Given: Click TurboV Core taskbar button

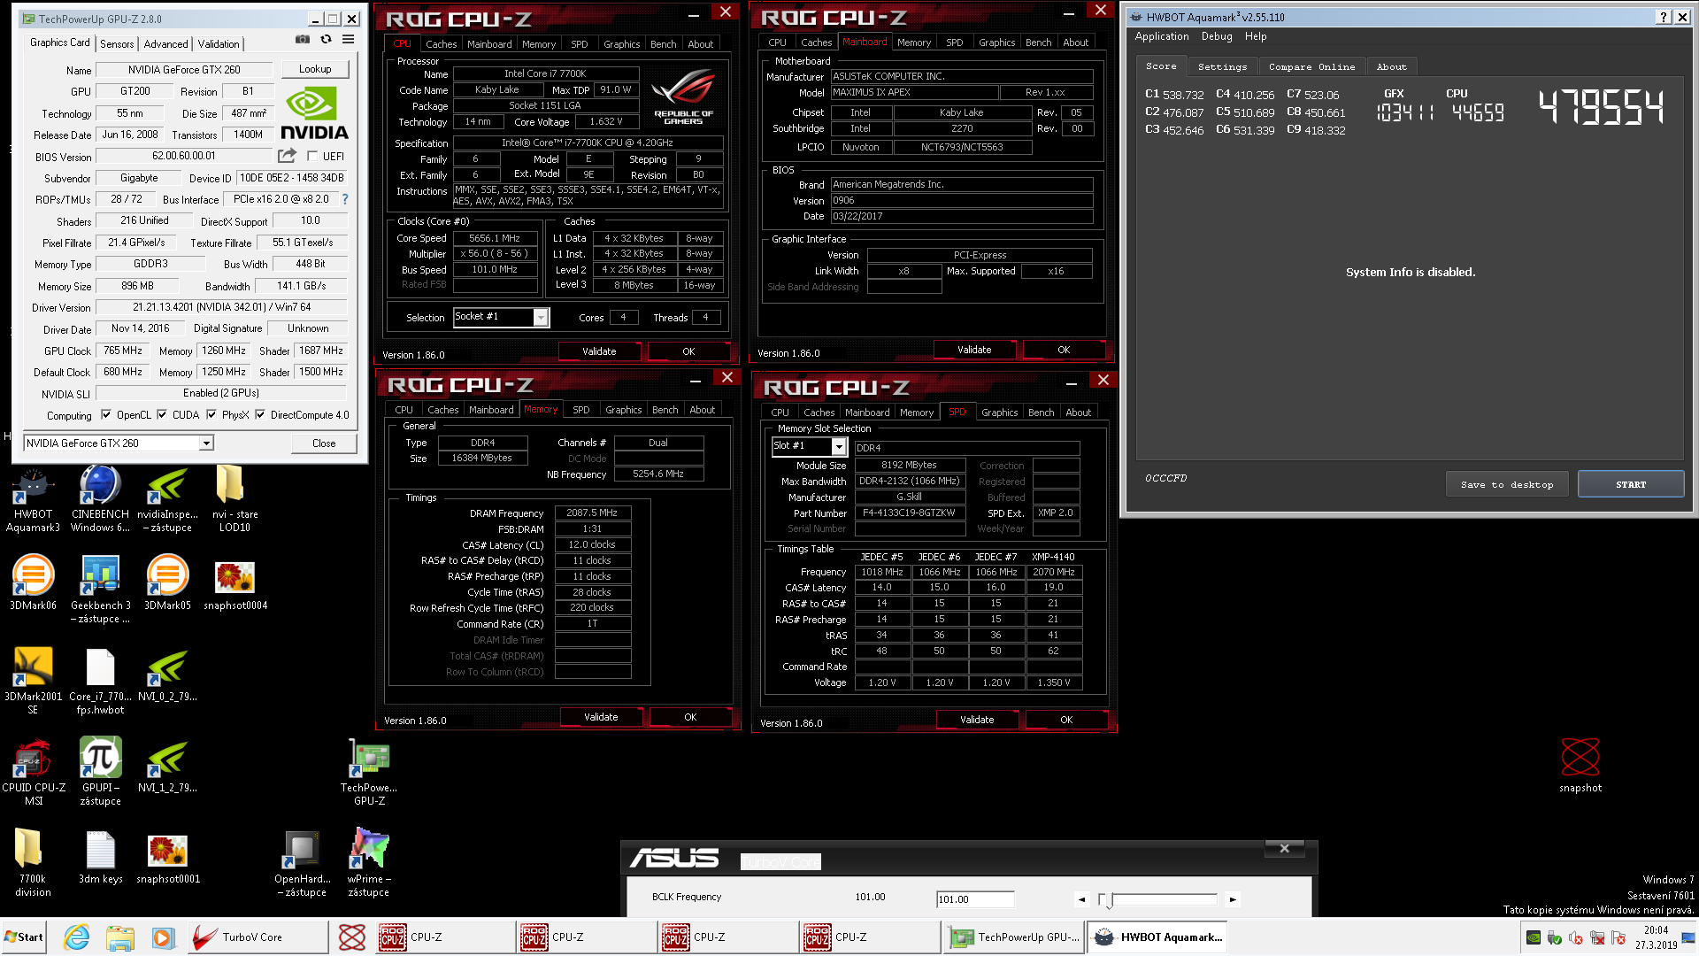Looking at the screenshot, I should point(257,937).
